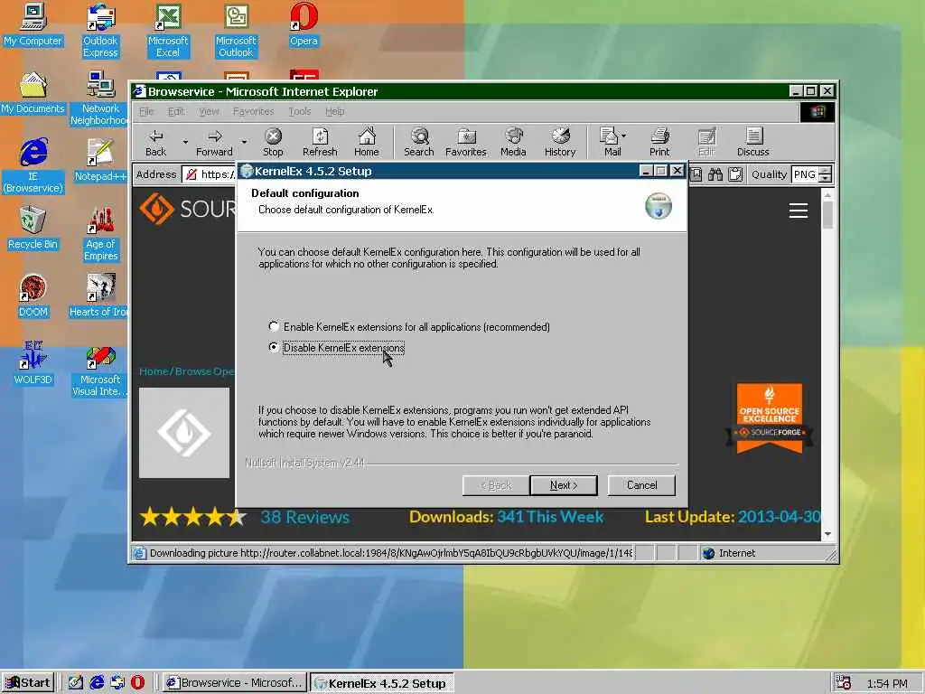
Task: Open the 38 Reviews link
Action: 305,517
